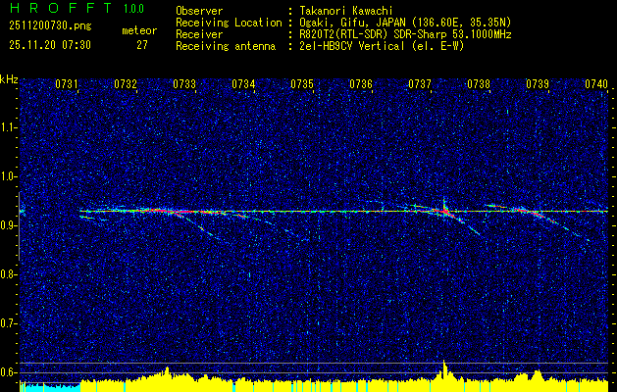
Task: Click the Receiving antenna label
Action: [x=226, y=46]
